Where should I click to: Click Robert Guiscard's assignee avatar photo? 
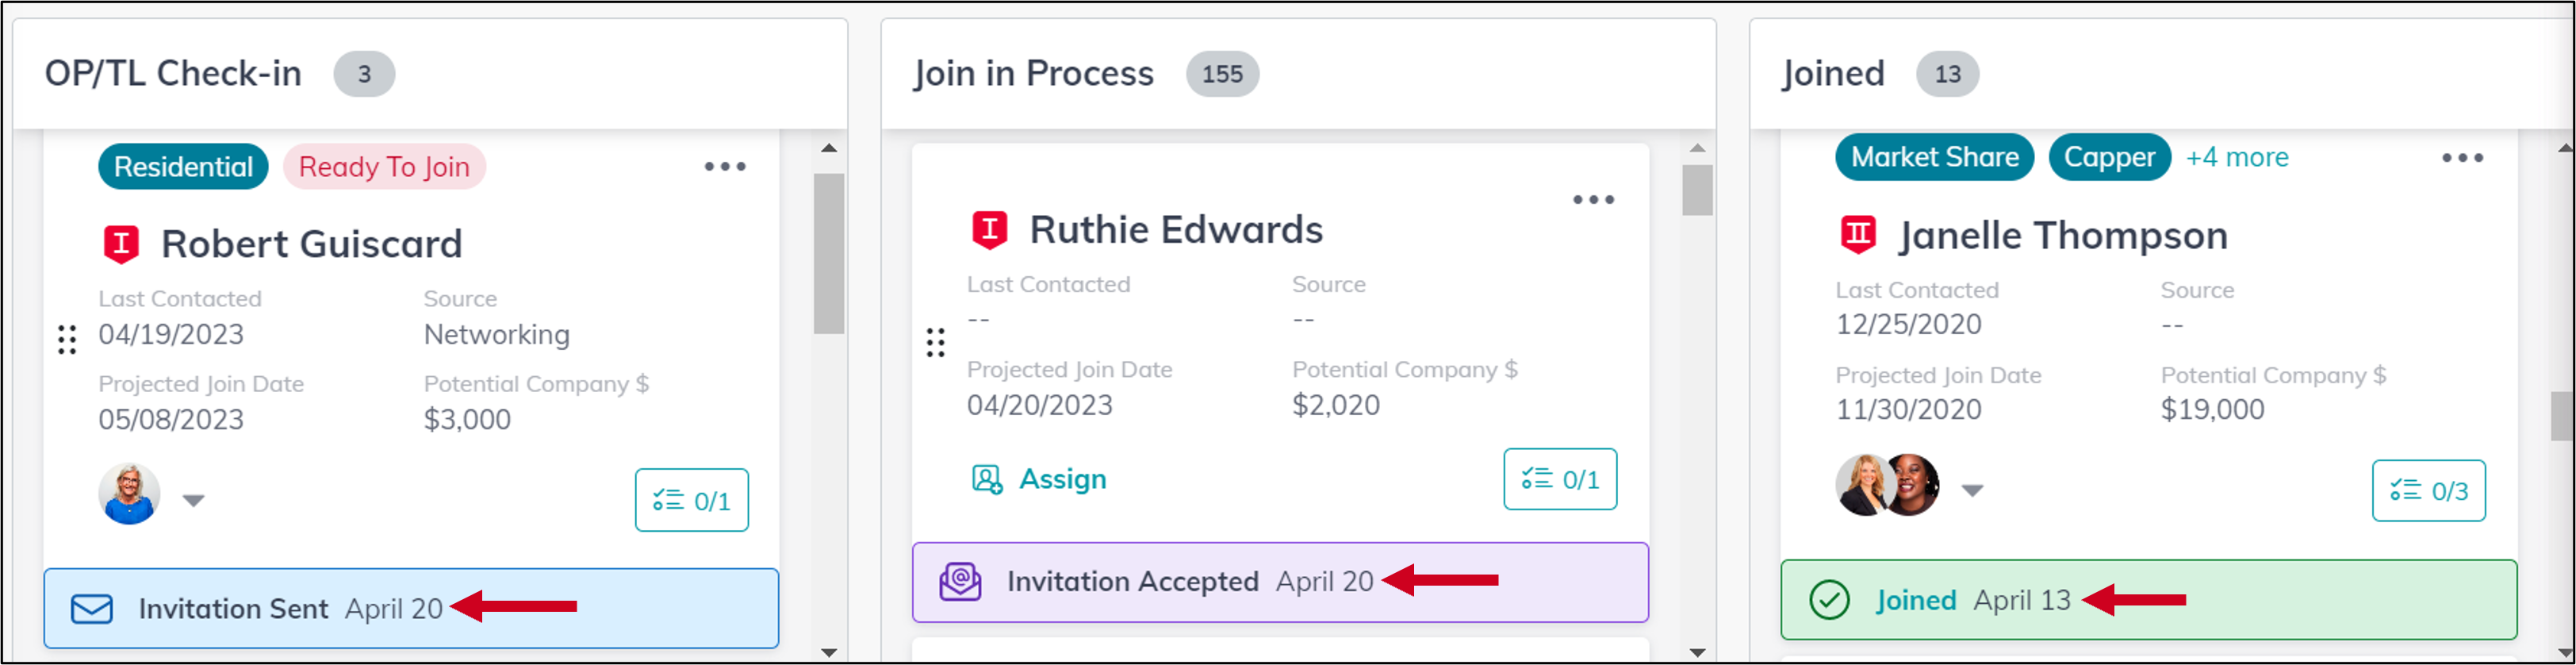coord(129,494)
